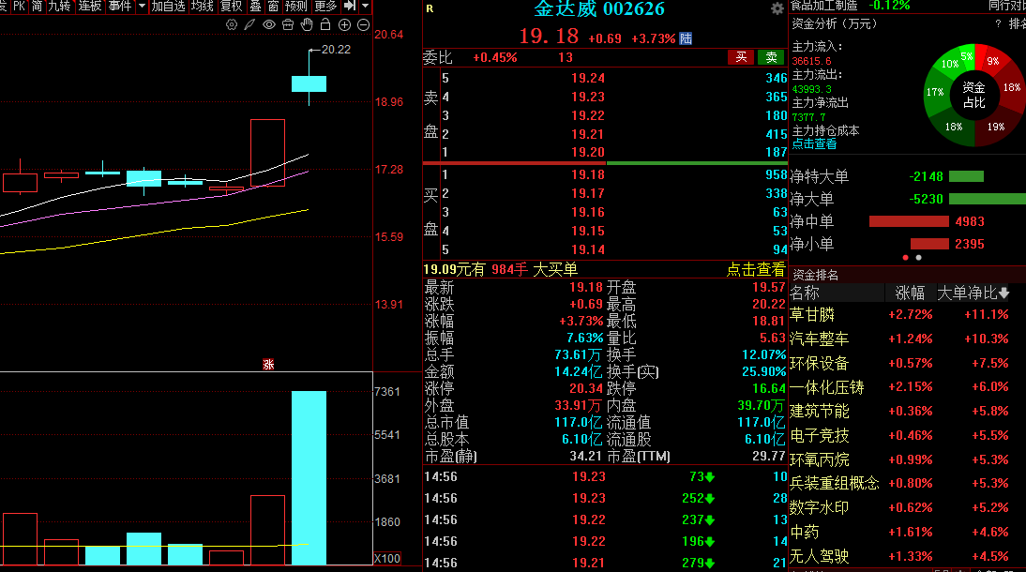
Task: Click 加自选 to add to watchlist
Action: (x=168, y=6)
